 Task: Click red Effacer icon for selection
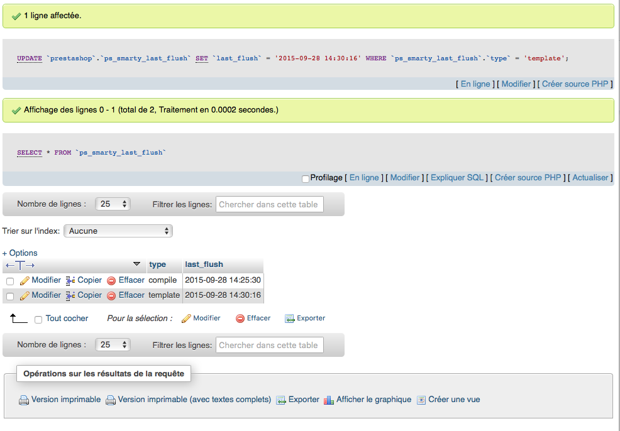click(240, 319)
